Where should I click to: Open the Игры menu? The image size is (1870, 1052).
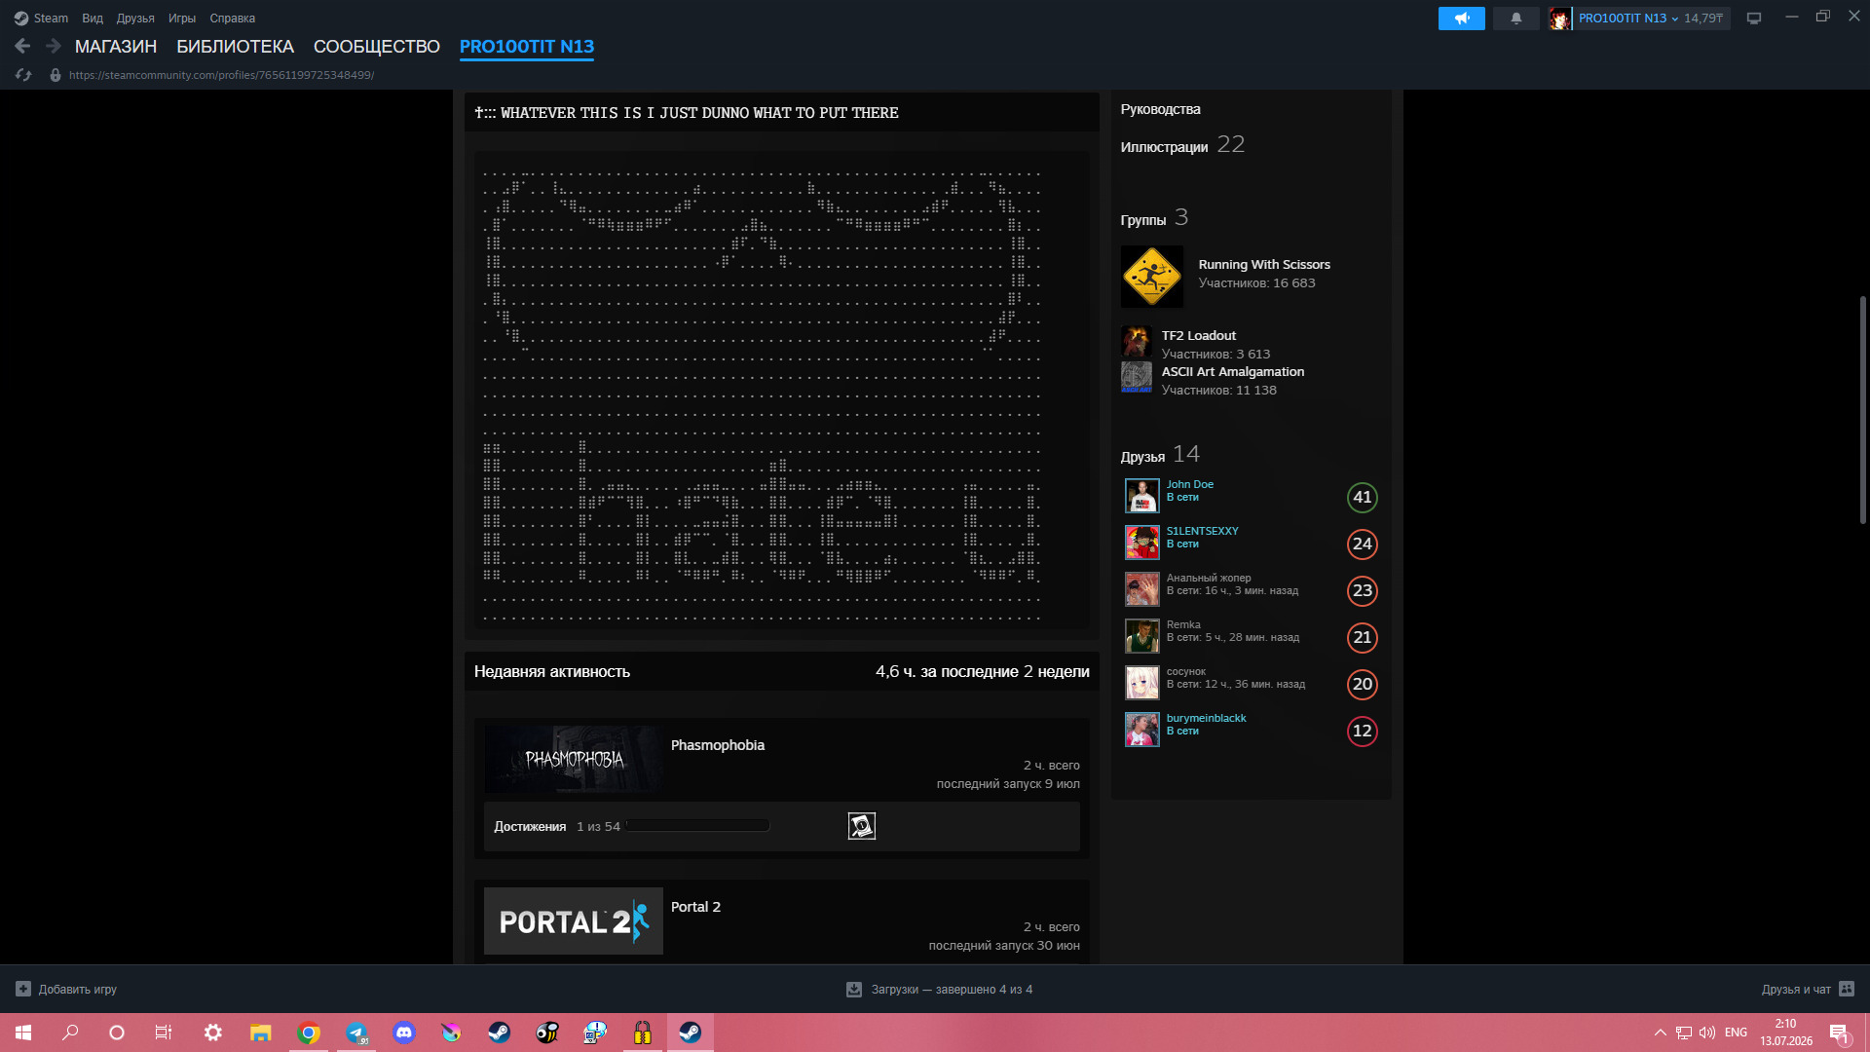coord(182,19)
